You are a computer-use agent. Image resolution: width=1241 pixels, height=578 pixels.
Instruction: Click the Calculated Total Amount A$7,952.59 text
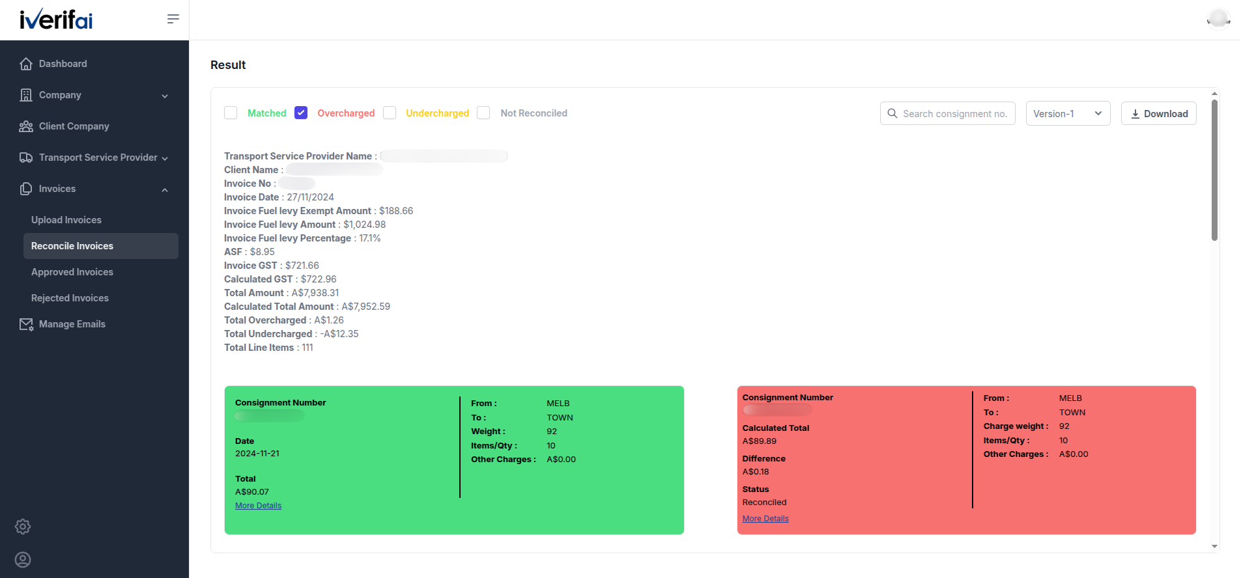click(x=307, y=307)
